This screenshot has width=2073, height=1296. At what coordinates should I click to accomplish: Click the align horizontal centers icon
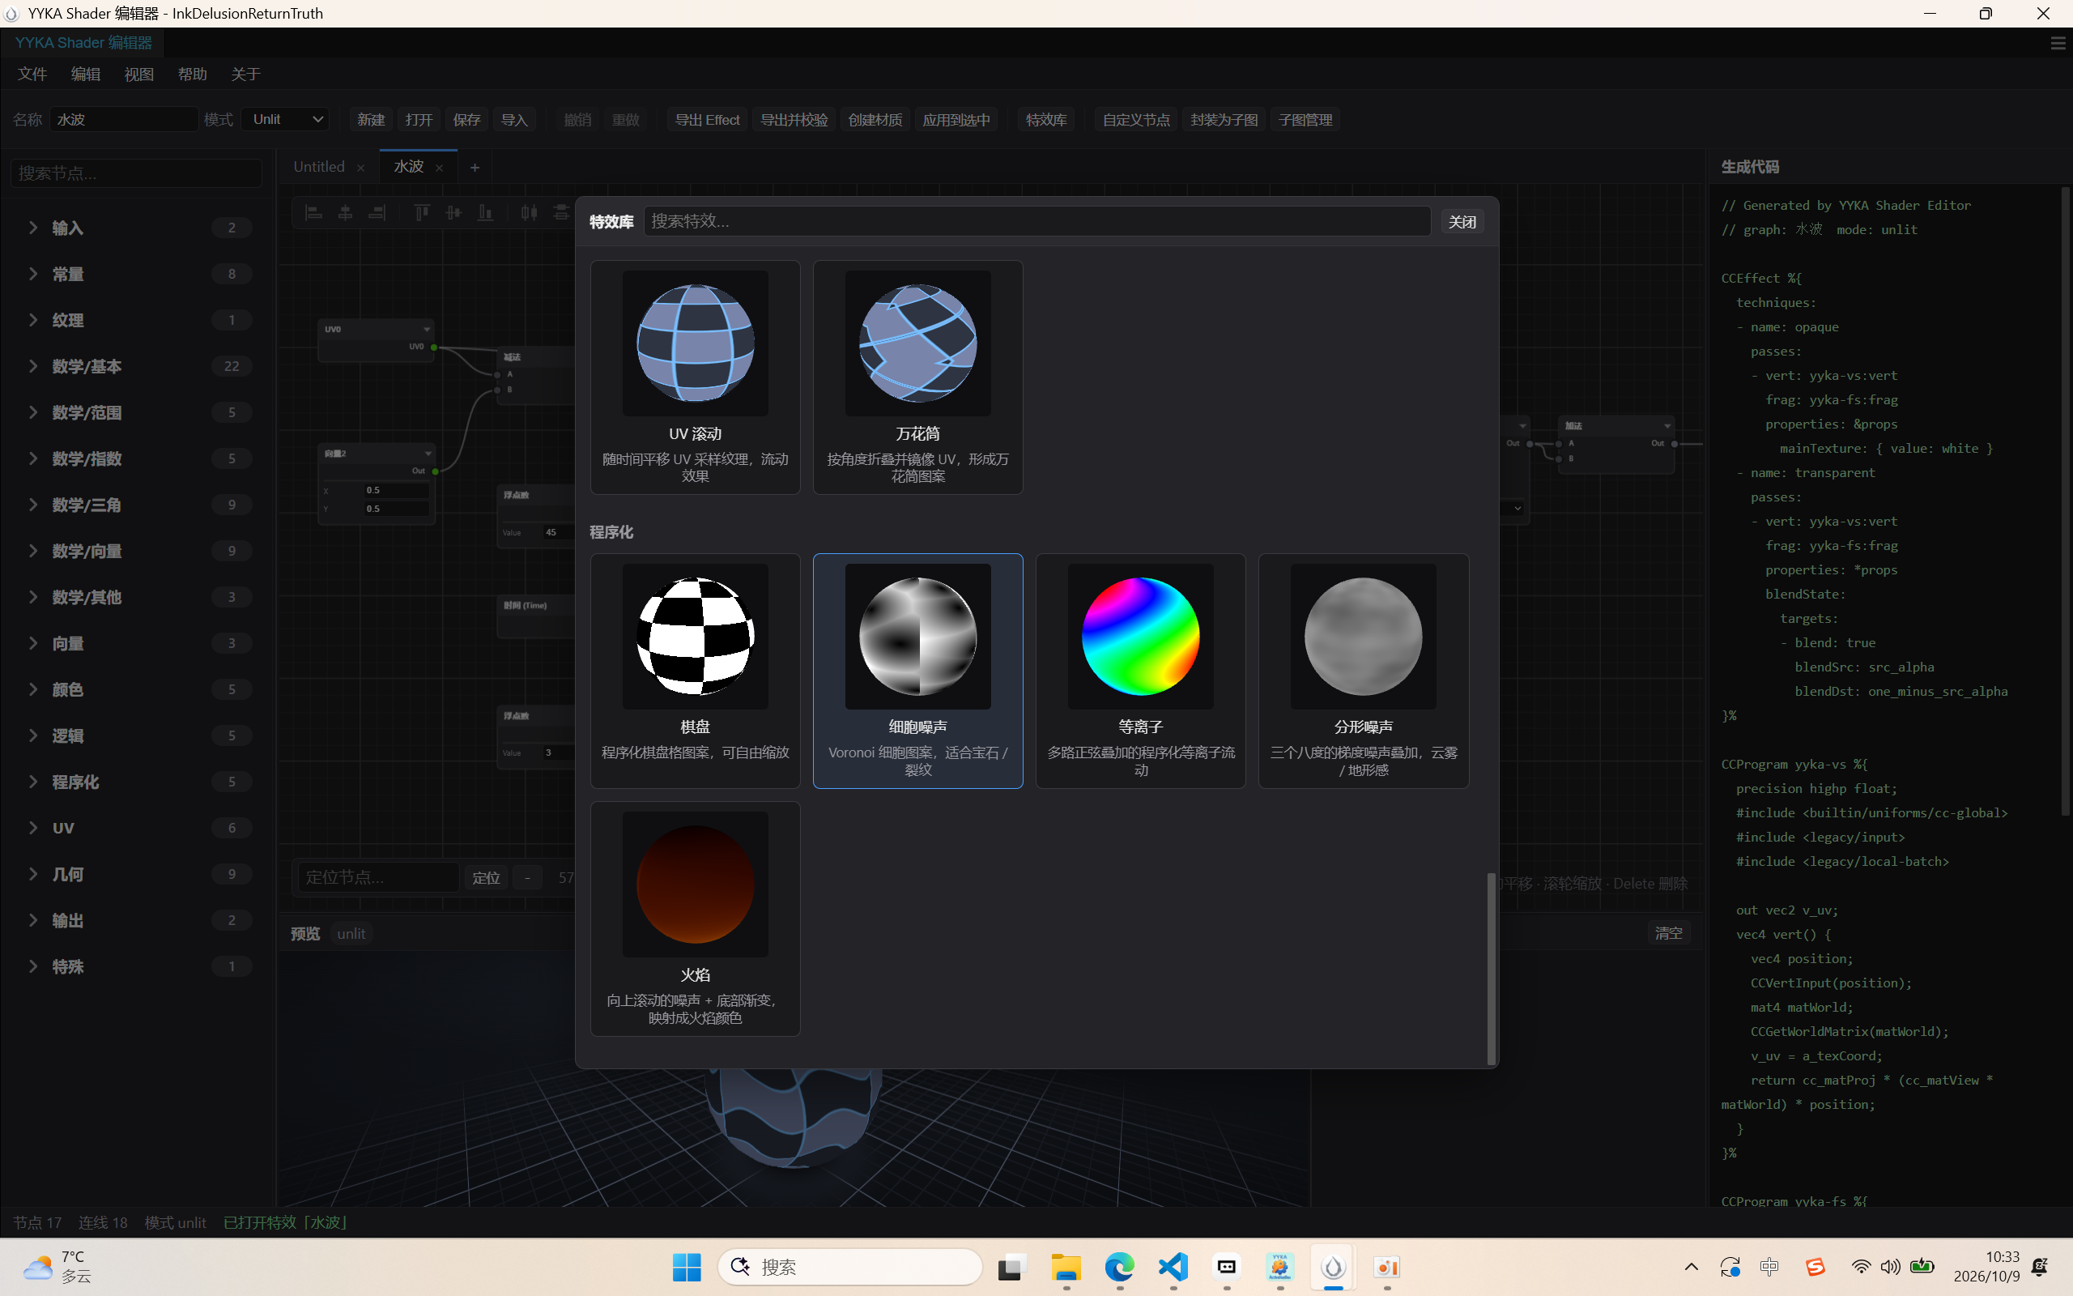click(x=345, y=212)
